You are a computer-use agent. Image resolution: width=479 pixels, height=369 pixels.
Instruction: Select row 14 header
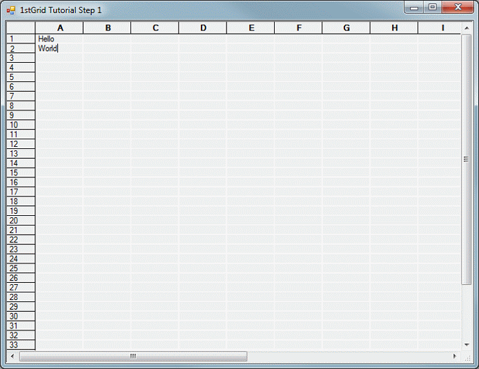coord(21,163)
